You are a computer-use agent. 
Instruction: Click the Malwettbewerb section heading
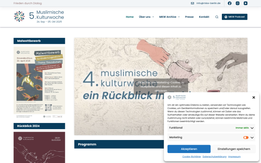pyautogui.click(x=39, y=41)
